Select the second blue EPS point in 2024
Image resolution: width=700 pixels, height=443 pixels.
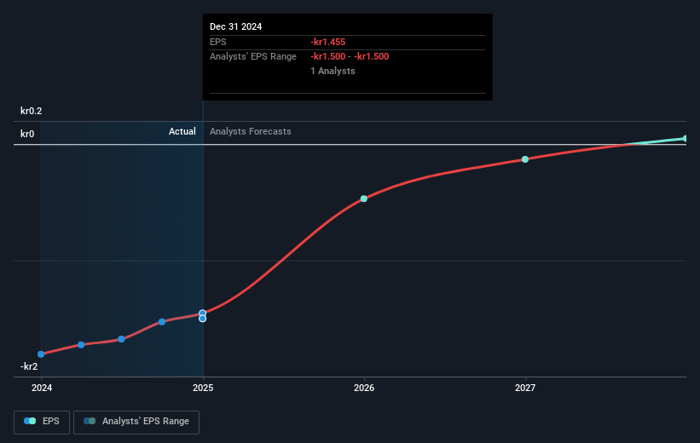[x=81, y=345]
